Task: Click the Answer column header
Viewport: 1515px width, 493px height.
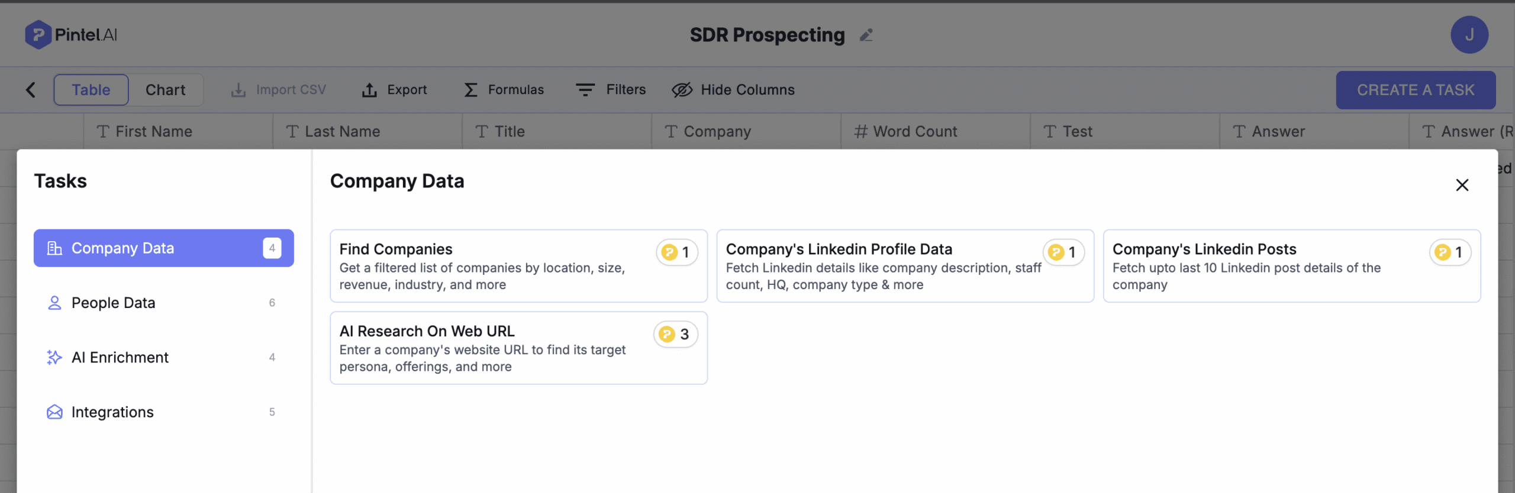Action: [x=1314, y=131]
